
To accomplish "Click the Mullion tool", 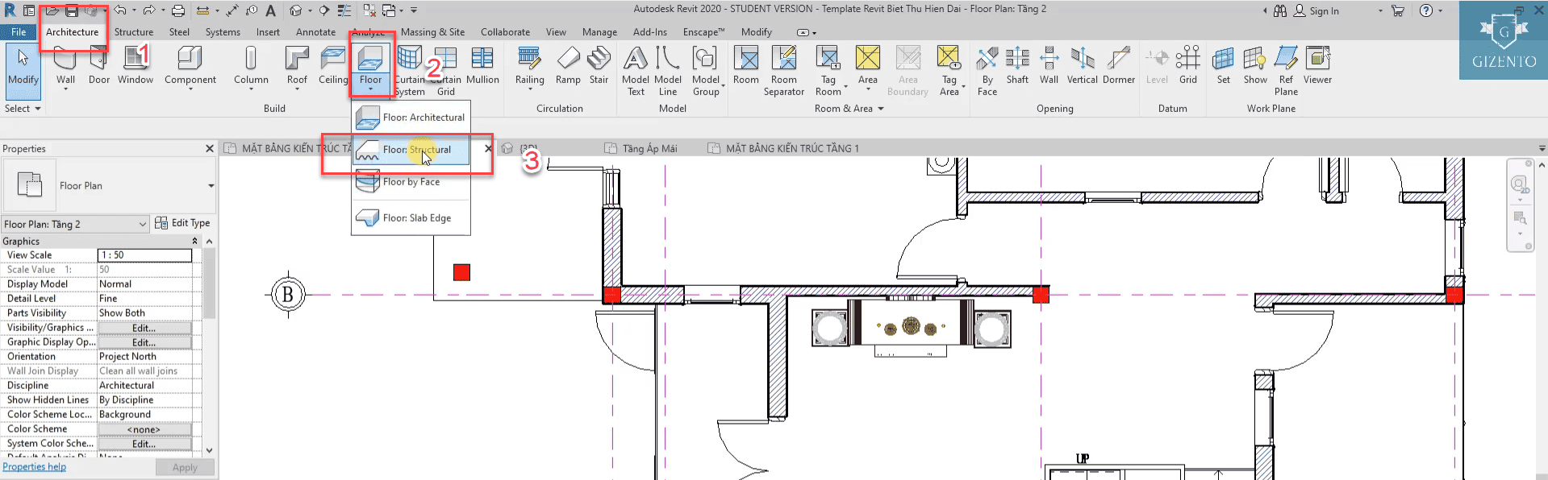I will coord(482,65).
